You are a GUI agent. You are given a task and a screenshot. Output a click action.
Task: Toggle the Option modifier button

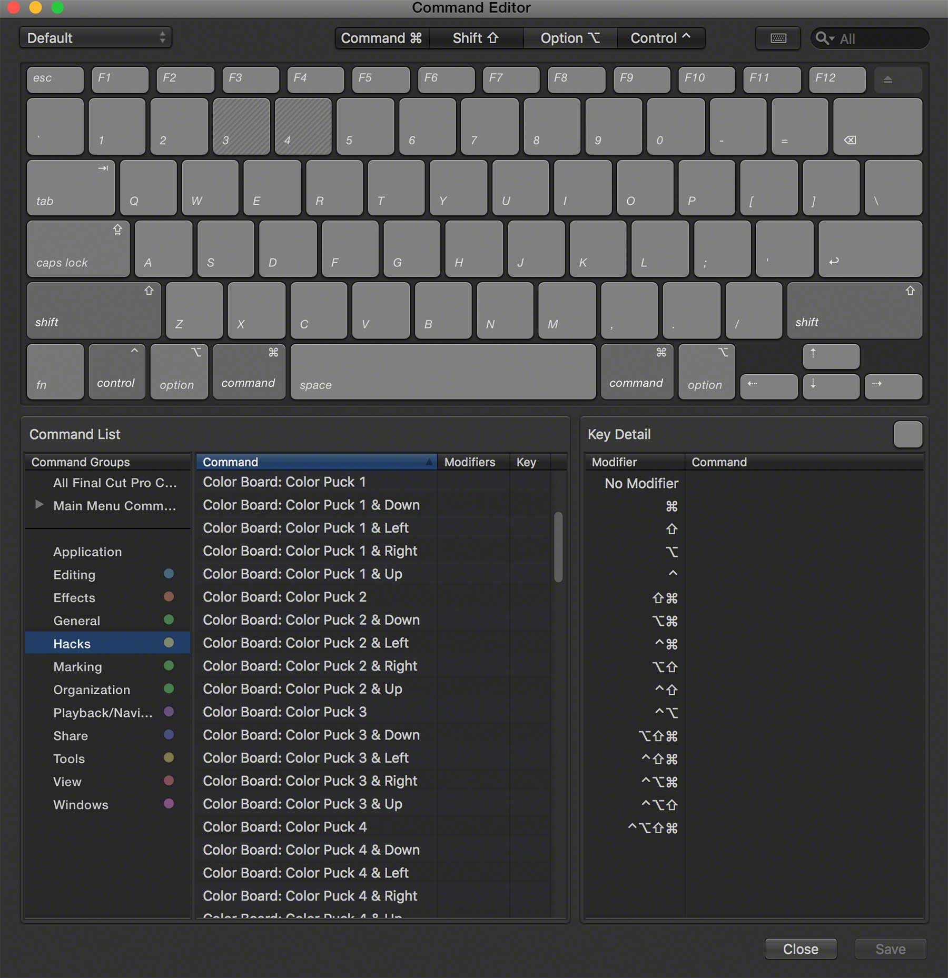(570, 38)
